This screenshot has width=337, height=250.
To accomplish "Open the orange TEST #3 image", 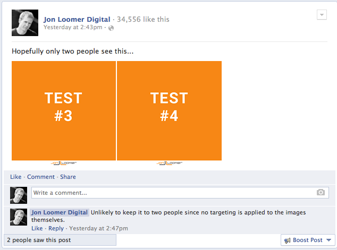I will pyautogui.click(x=64, y=110).
